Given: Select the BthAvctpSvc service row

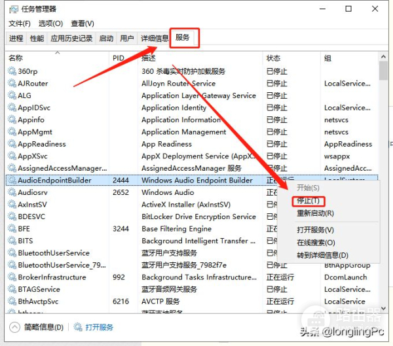Looking at the screenshot, I should pyautogui.click(x=131, y=302).
